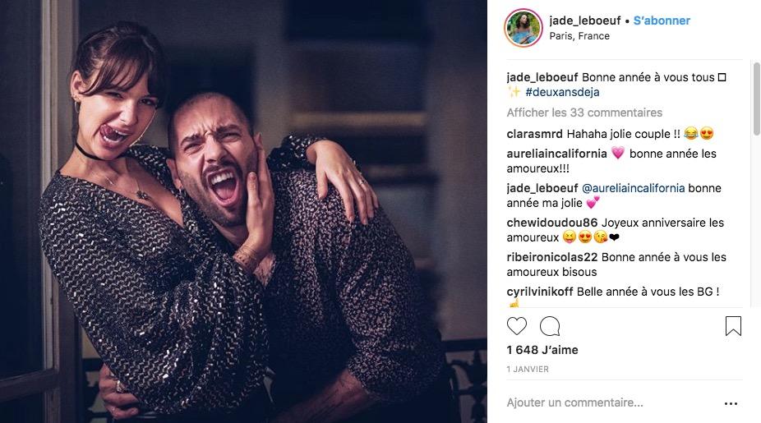This screenshot has width=761, height=423.
Task: Save post with the bookmark icon
Action: 733,326
